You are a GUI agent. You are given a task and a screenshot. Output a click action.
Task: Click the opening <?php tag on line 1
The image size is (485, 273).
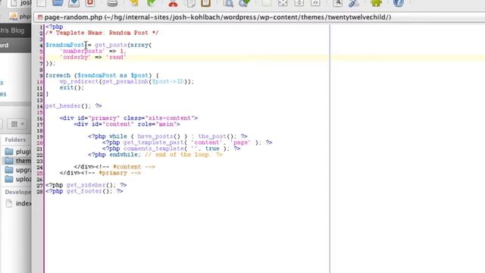point(54,27)
